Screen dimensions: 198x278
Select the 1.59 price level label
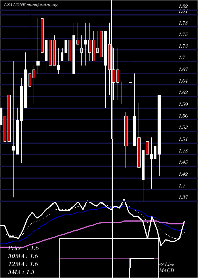pyautogui.click(x=183, y=104)
